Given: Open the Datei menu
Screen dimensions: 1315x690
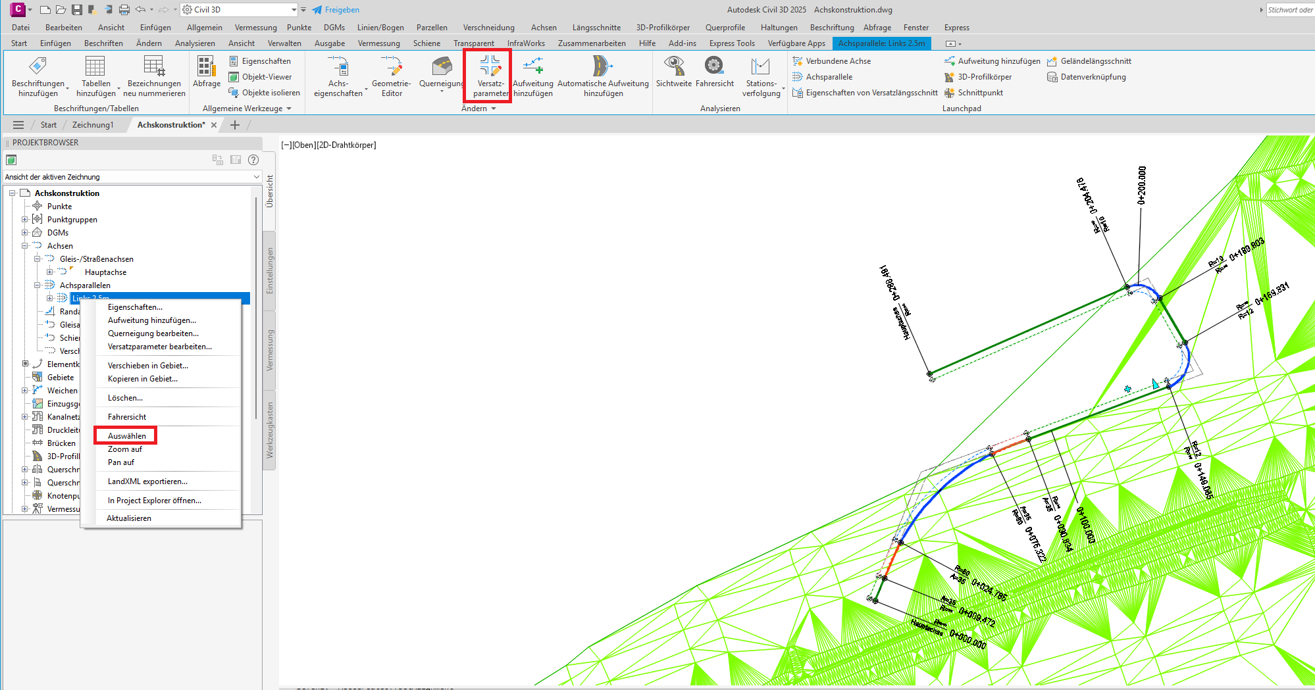Looking at the screenshot, I should point(20,28).
